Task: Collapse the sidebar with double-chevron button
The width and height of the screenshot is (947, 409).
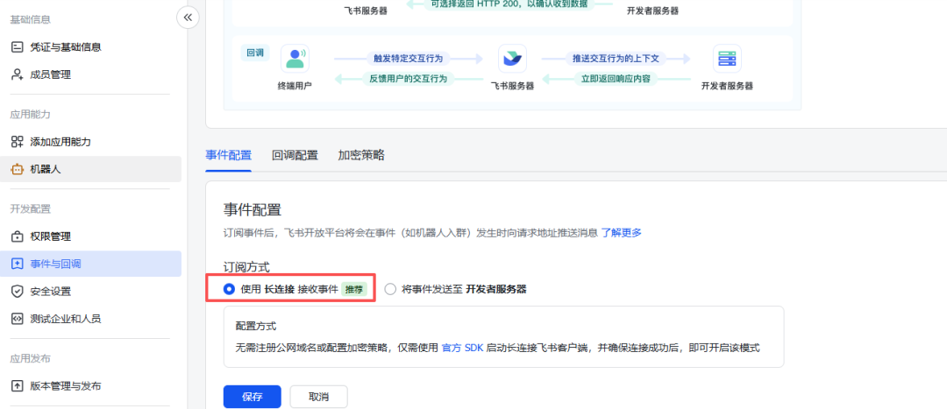Action: (188, 18)
